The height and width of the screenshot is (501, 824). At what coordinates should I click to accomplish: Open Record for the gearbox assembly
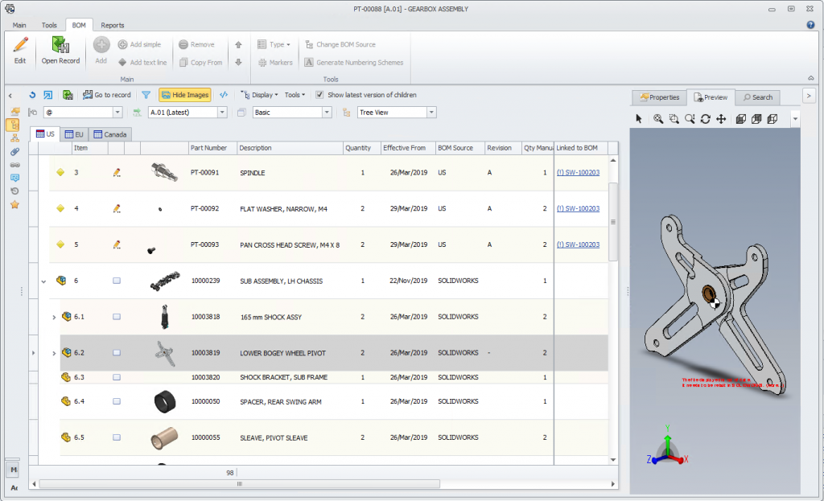coord(60,50)
